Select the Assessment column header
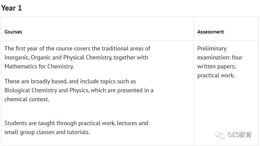Viewport: 260px width, 146px height. coord(210,32)
